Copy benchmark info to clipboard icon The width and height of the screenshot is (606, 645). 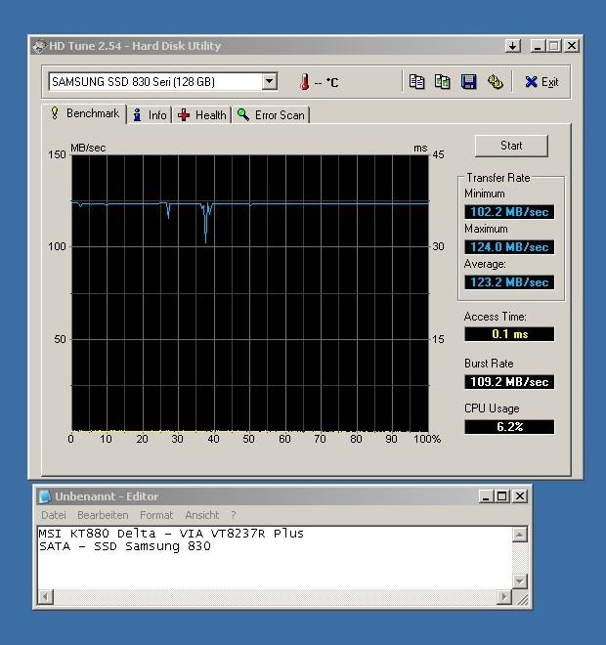416,81
